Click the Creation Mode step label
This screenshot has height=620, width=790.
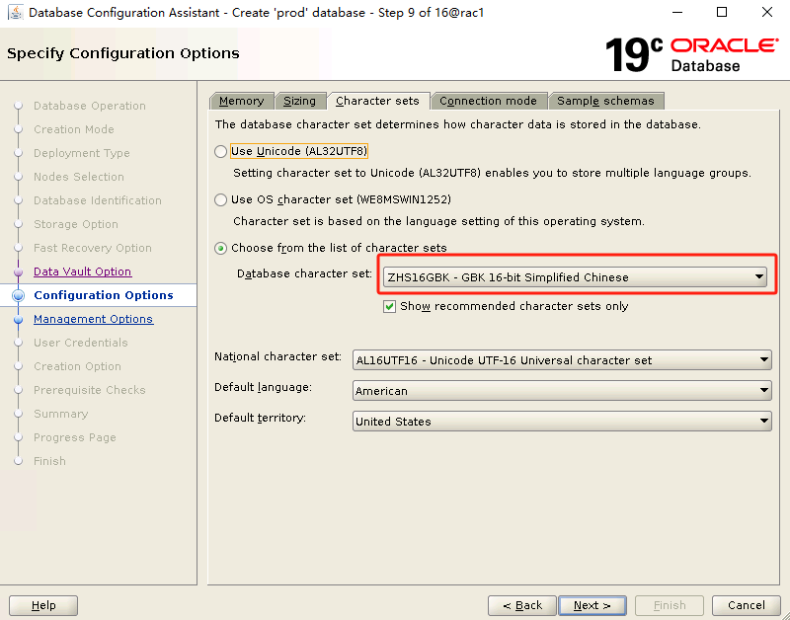click(x=73, y=130)
